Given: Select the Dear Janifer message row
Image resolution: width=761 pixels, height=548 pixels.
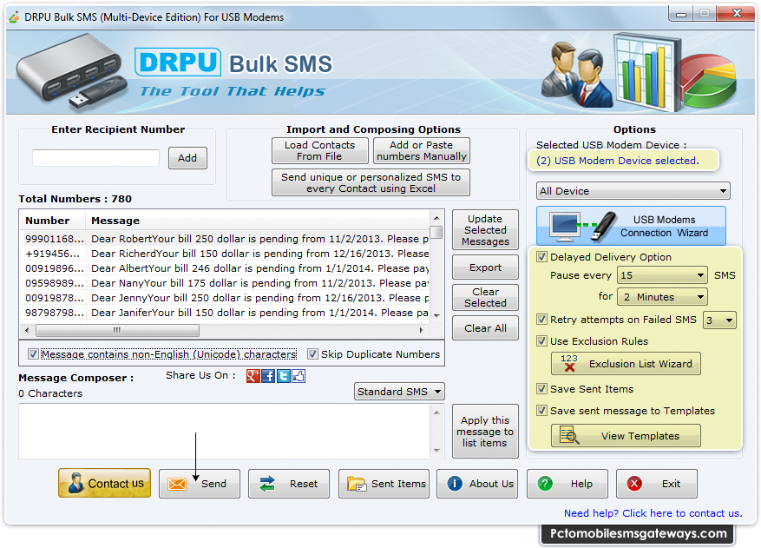Looking at the screenshot, I should point(226,313).
